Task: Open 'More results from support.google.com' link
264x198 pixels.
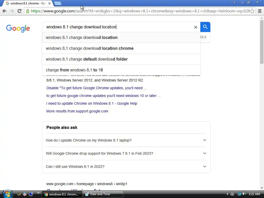Action: [77, 111]
